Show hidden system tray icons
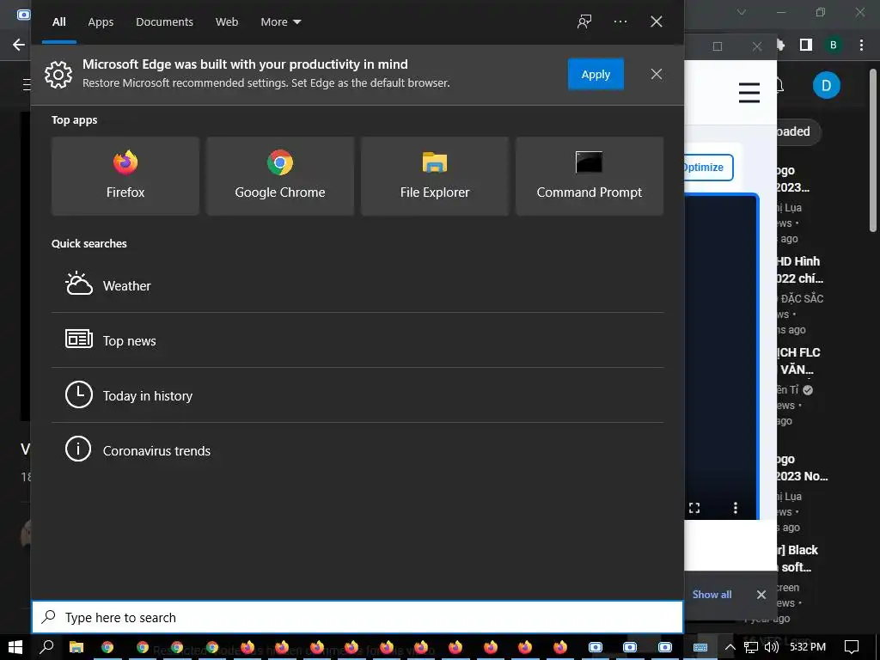 tap(730, 647)
